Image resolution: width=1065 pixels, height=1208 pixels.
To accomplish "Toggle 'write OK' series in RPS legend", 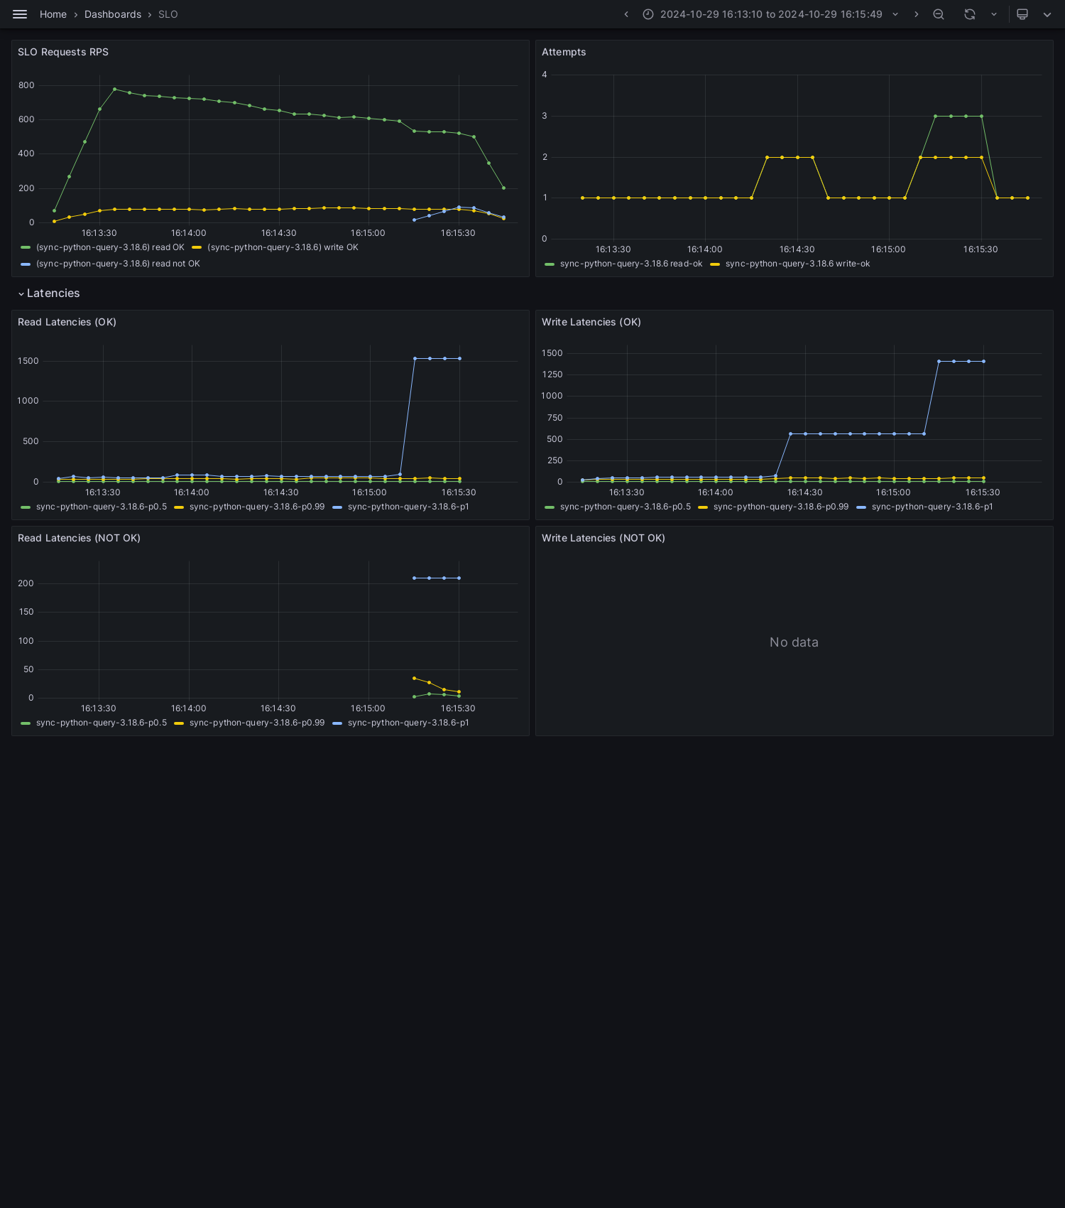I will pyautogui.click(x=283, y=247).
